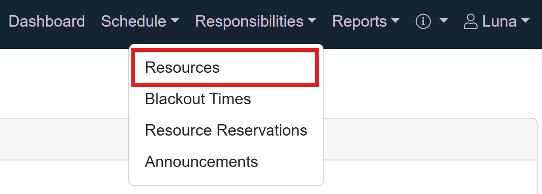The image size is (542, 194).
Task: Toggle the Responsibilities caret arrow
Action: 312,21
